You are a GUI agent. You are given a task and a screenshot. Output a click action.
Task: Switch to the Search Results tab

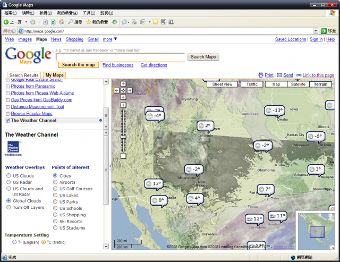[x=24, y=75]
